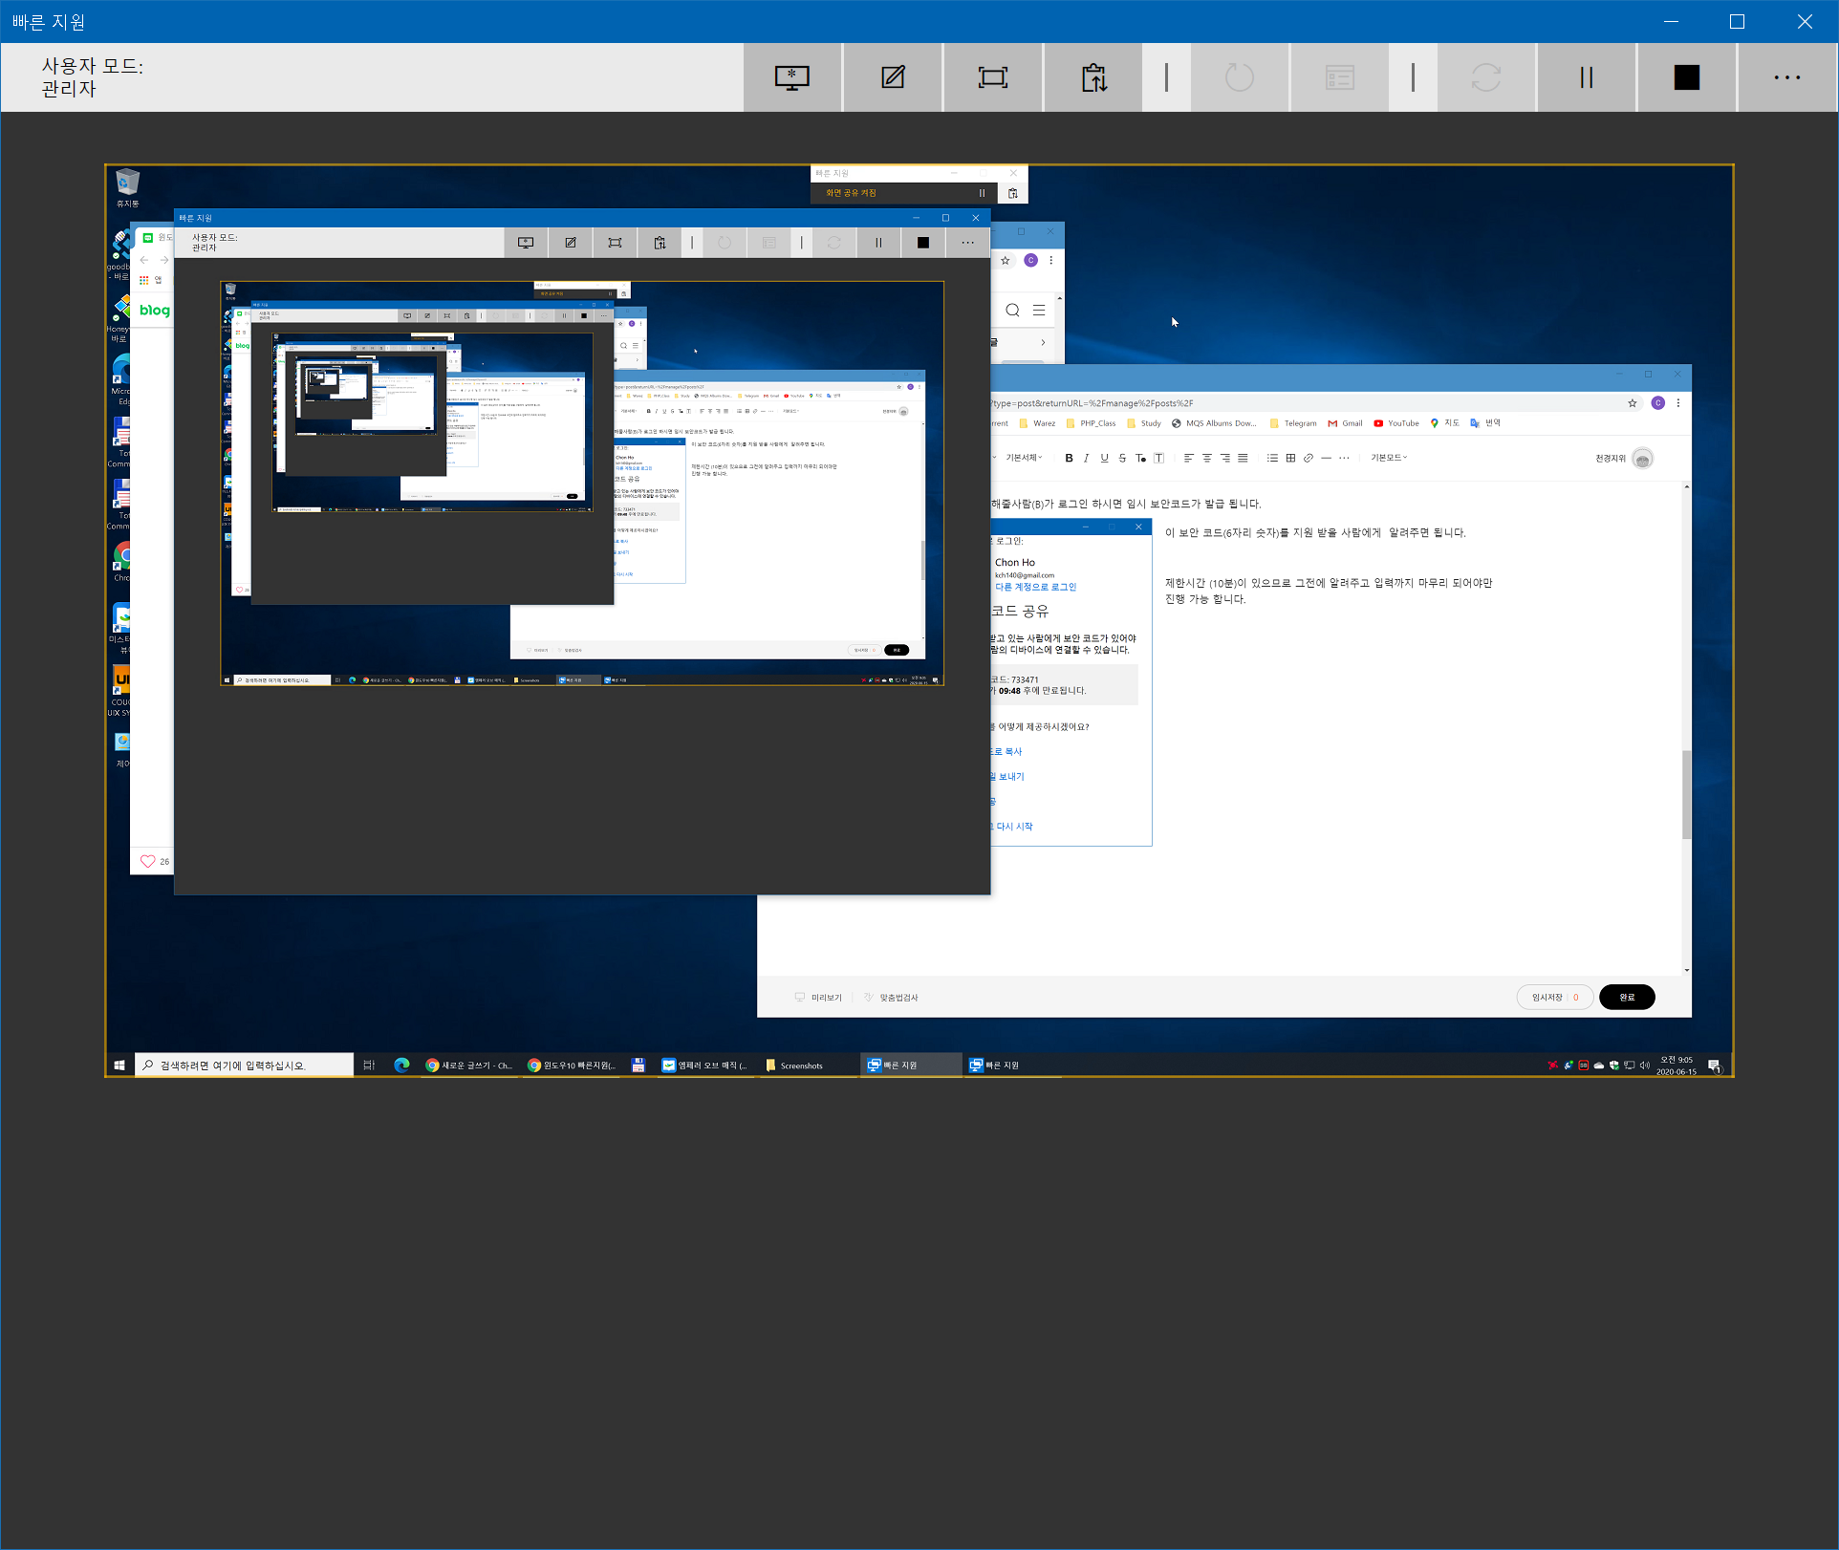Toggle underline formatting in blog editor
Screen dimensions: 1839x1550
coord(1104,458)
